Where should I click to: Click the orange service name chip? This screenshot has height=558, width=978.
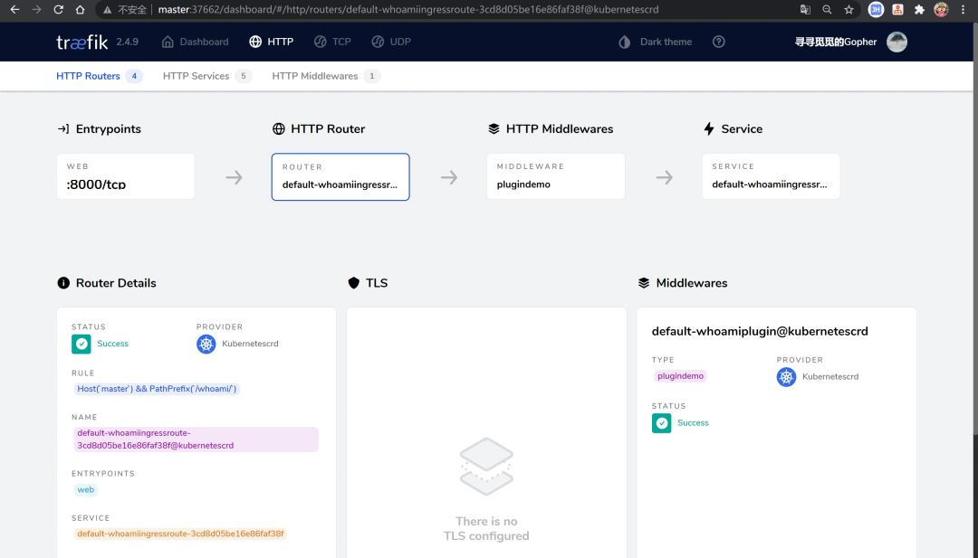(x=180, y=534)
